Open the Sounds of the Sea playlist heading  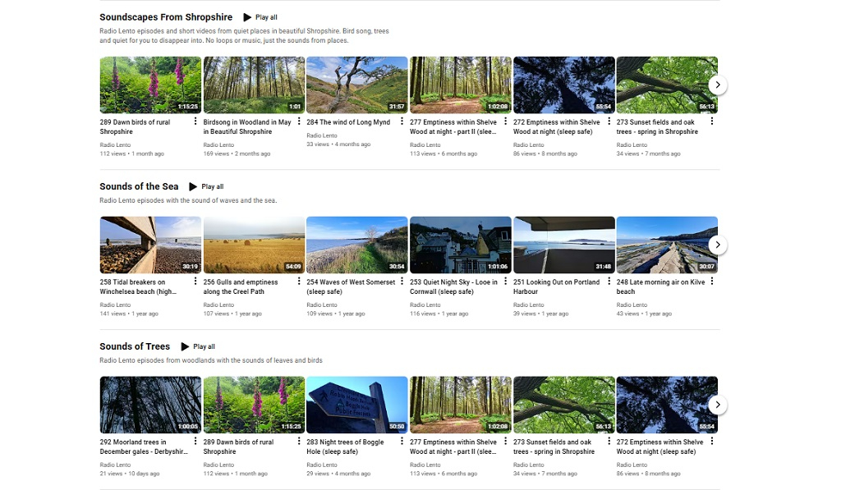pos(139,187)
